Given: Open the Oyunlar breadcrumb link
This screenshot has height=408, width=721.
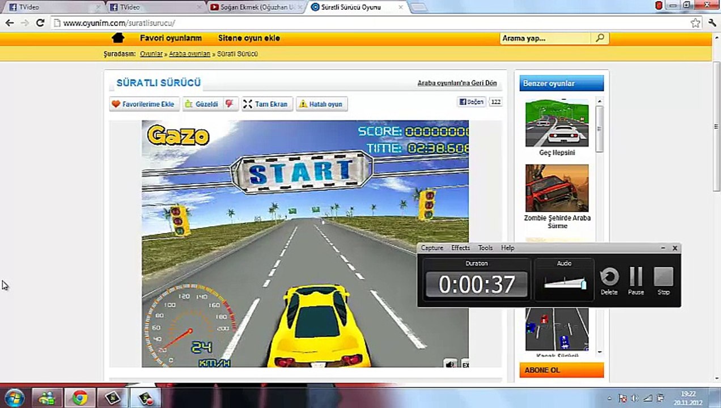Looking at the screenshot, I should tap(151, 54).
